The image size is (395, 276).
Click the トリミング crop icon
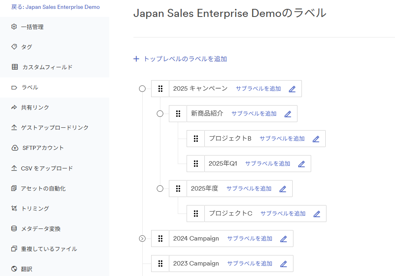(x=14, y=209)
